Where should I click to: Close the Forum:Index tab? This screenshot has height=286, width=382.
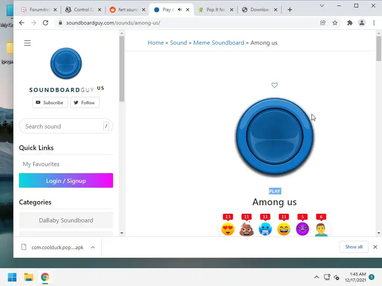(55, 10)
